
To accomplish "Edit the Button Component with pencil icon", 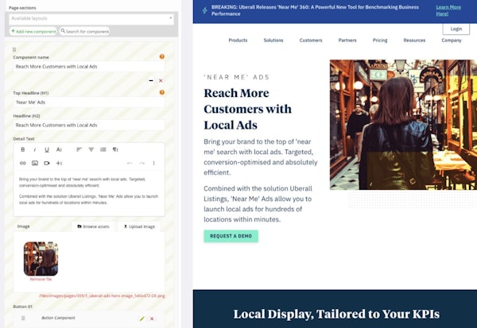I will (142, 318).
